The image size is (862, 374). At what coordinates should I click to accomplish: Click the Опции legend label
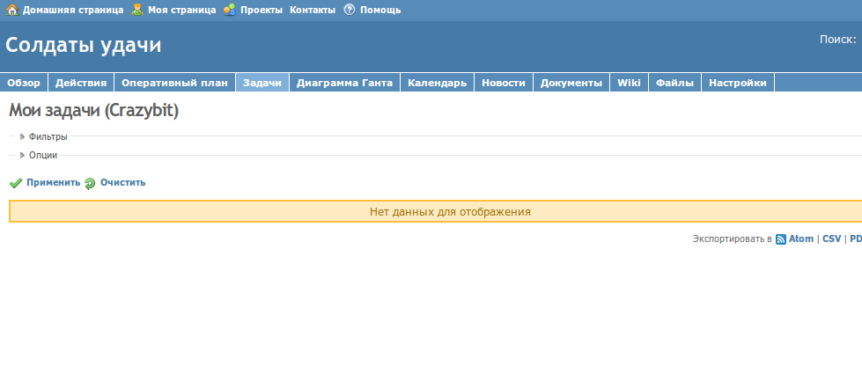click(43, 156)
